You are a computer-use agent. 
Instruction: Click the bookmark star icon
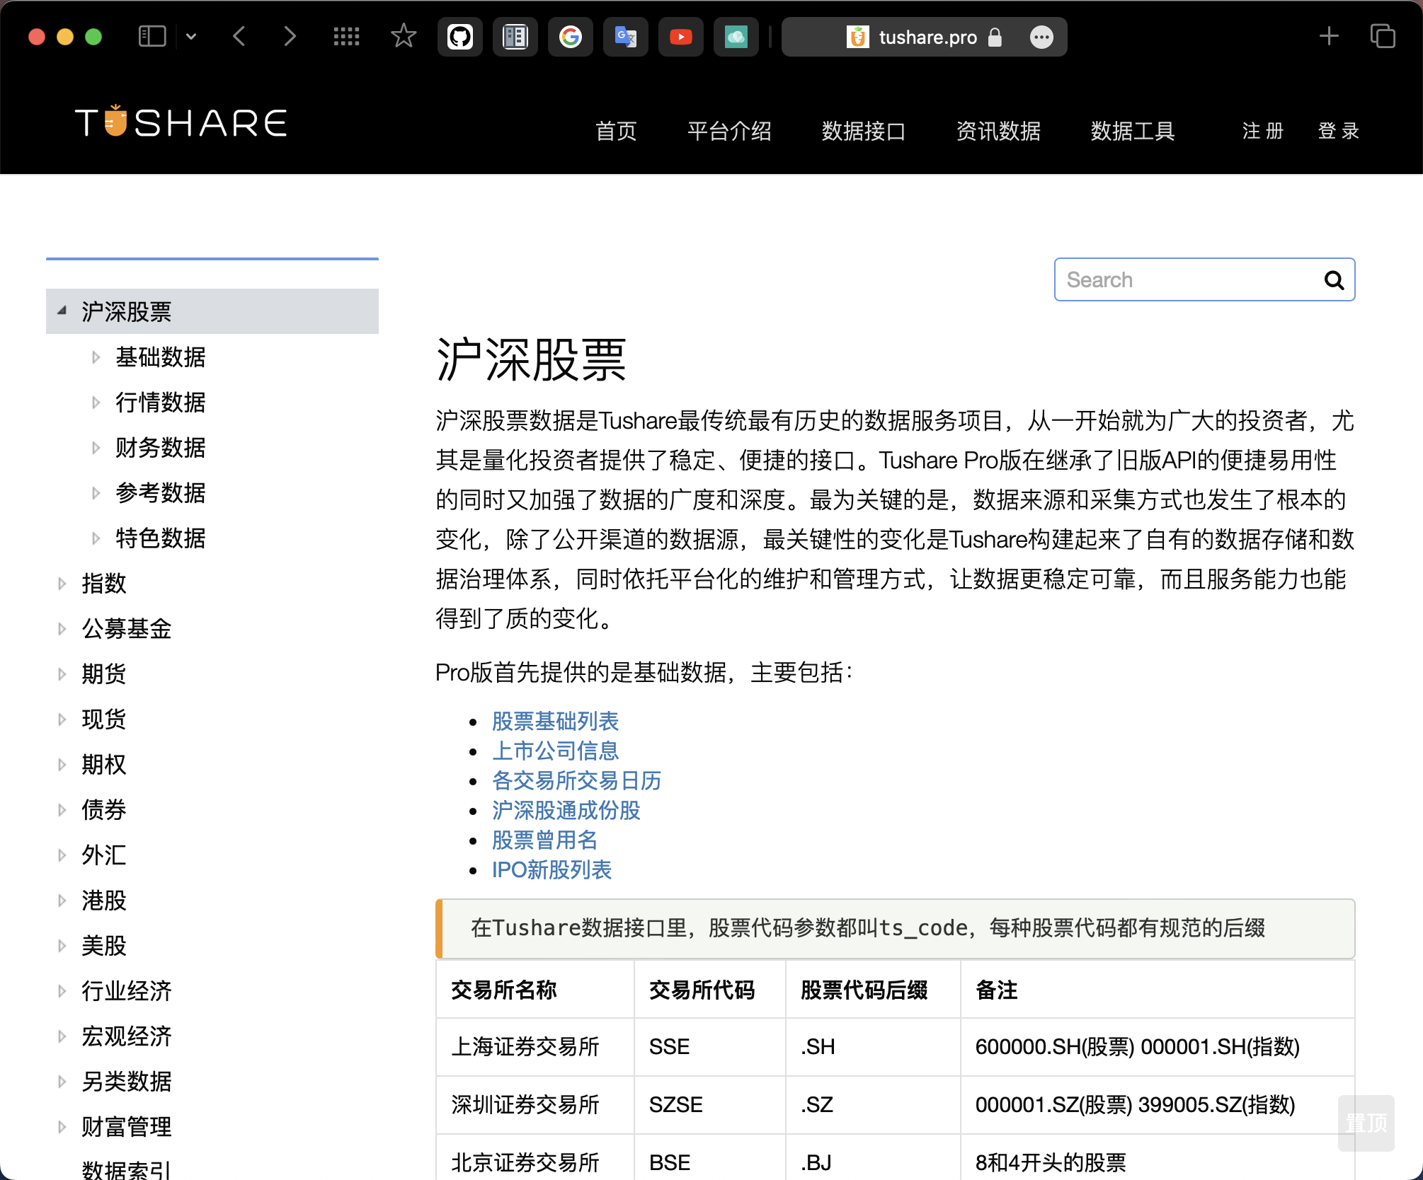404,36
